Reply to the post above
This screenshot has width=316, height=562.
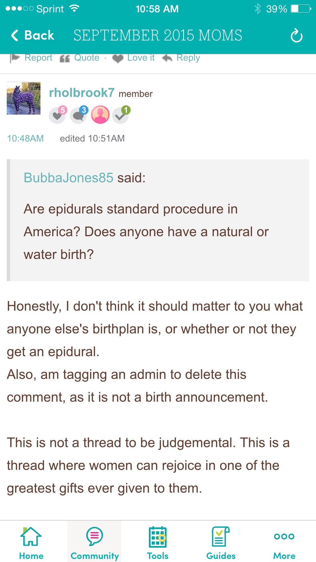pyautogui.click(x=181, y=58)
